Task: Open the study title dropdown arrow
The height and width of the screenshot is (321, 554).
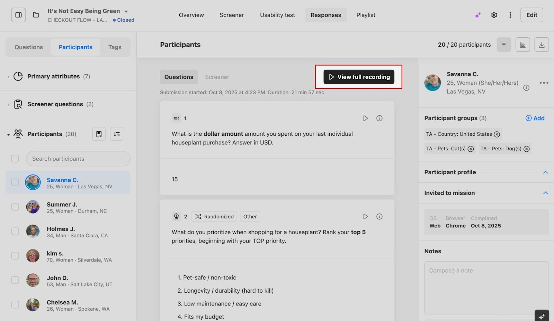Action: [126, 11]
